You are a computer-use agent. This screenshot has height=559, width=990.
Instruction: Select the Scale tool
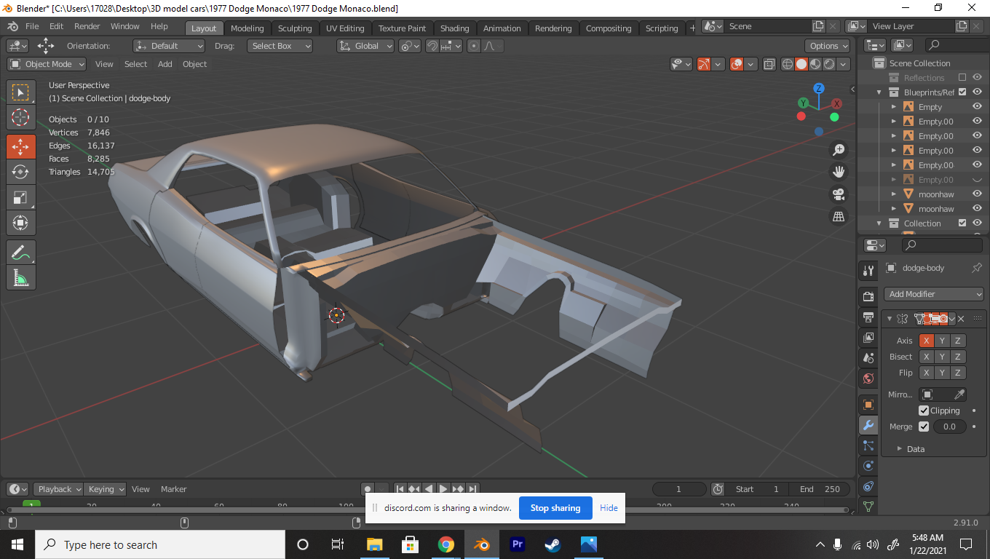[20, 197]
